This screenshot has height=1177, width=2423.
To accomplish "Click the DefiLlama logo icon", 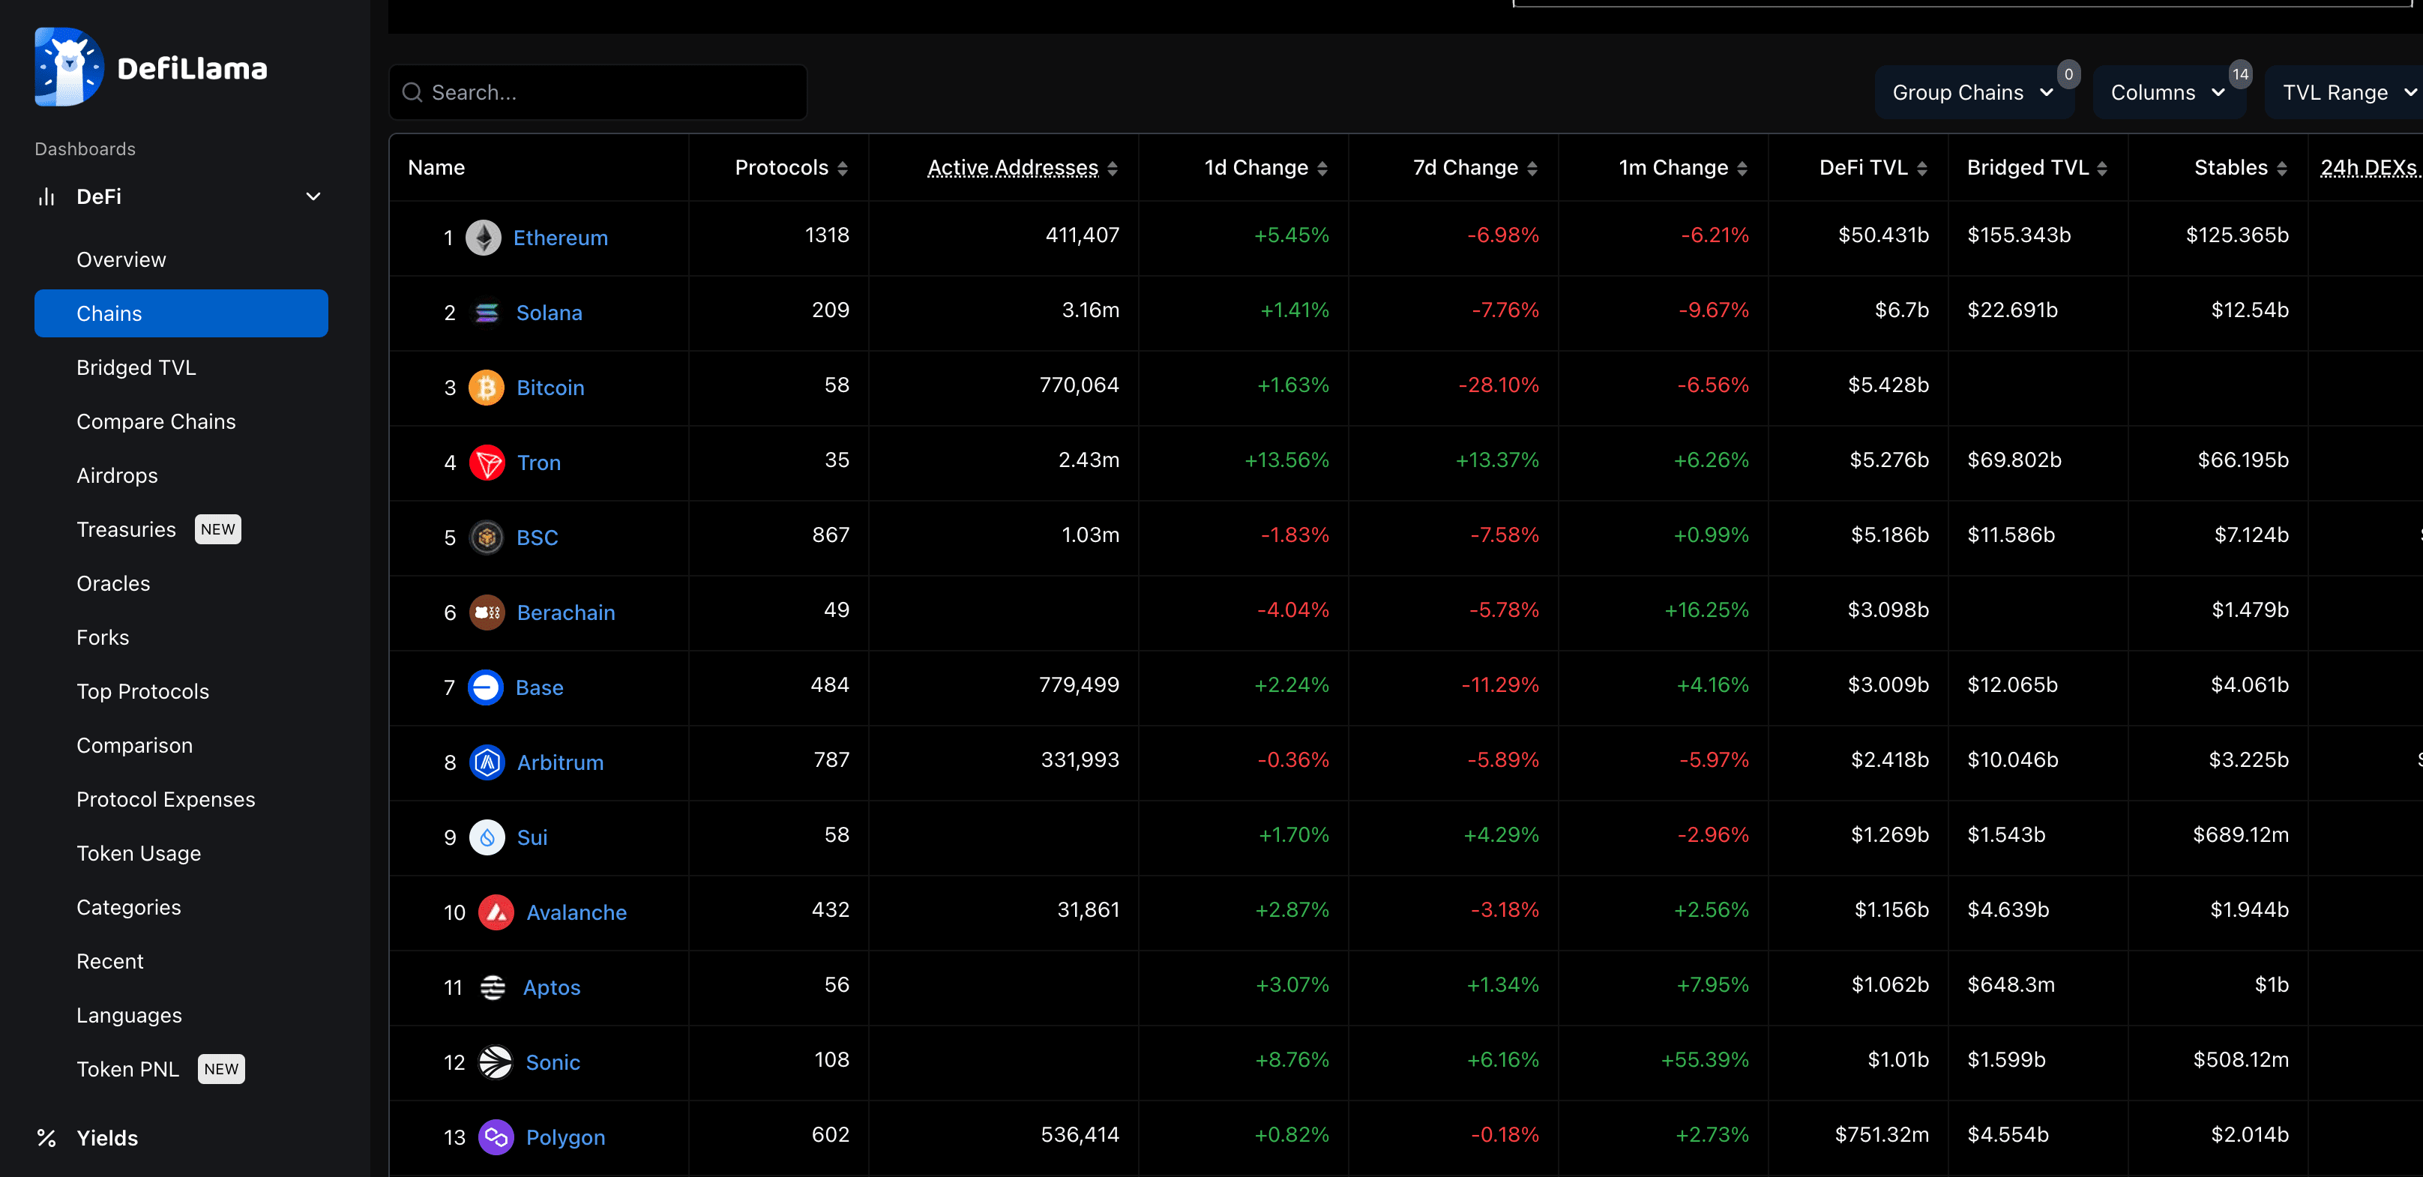I will coord(69,67).
